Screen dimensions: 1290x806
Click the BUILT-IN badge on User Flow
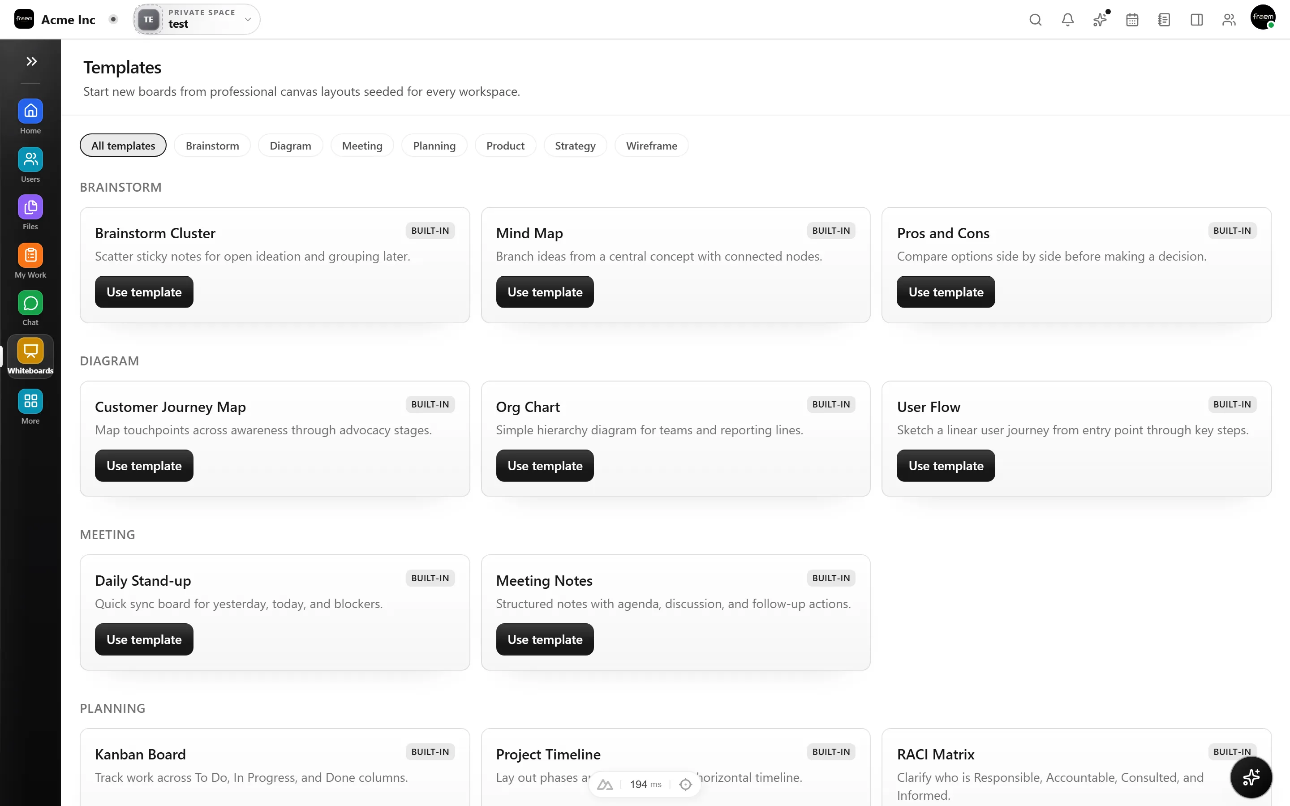pyautogui.click(x=1232, y=404)
